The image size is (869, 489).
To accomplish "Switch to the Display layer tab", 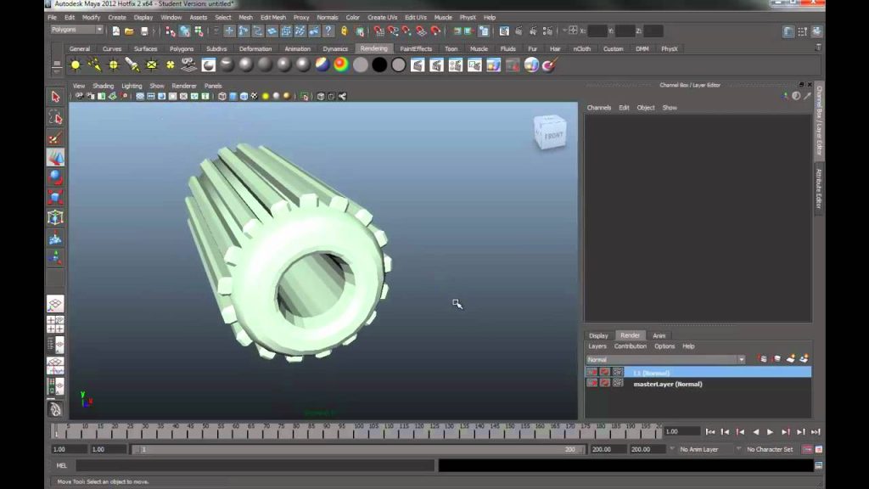I will [x=598, y=335].
